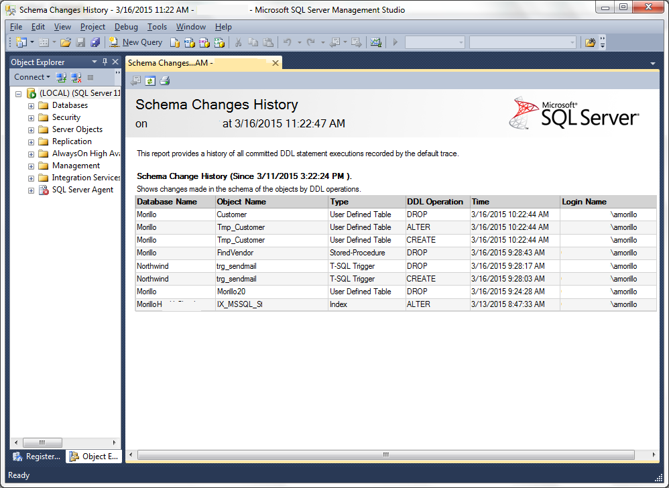This screenshot has width=669, height=488.
Task: Click the Cut scissors icon
Action: [239, 42]
